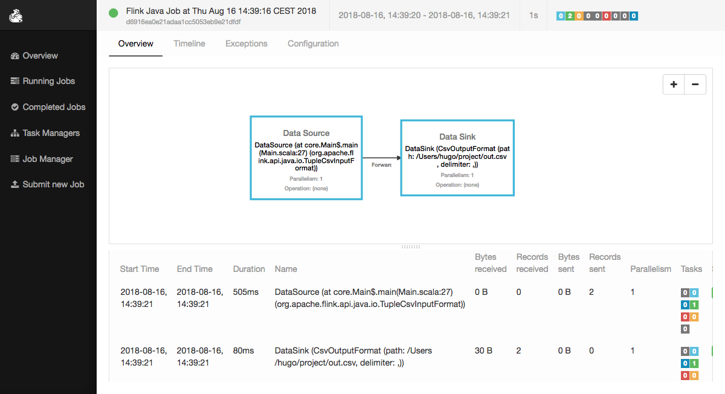
Task: Open the DataSink row name in table
Action: [354, 357]
